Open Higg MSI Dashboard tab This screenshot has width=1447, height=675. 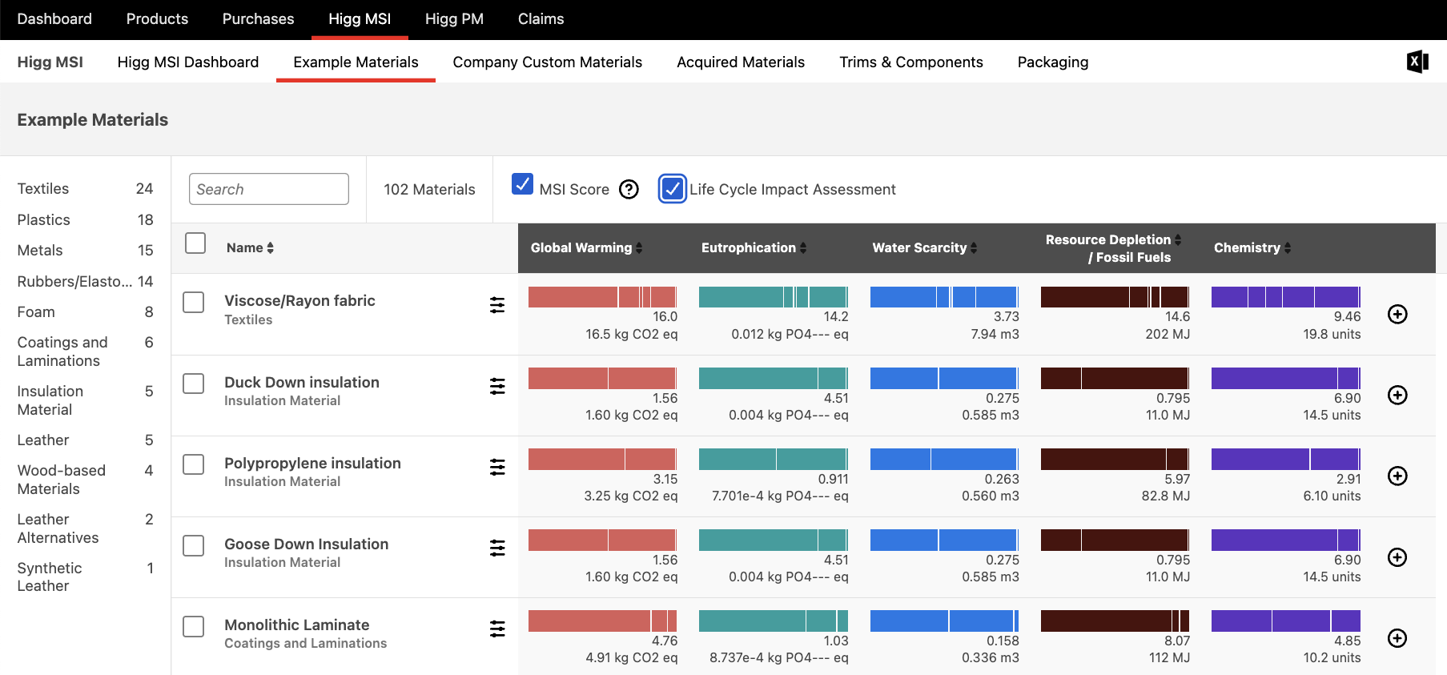(x=188, y=62)
